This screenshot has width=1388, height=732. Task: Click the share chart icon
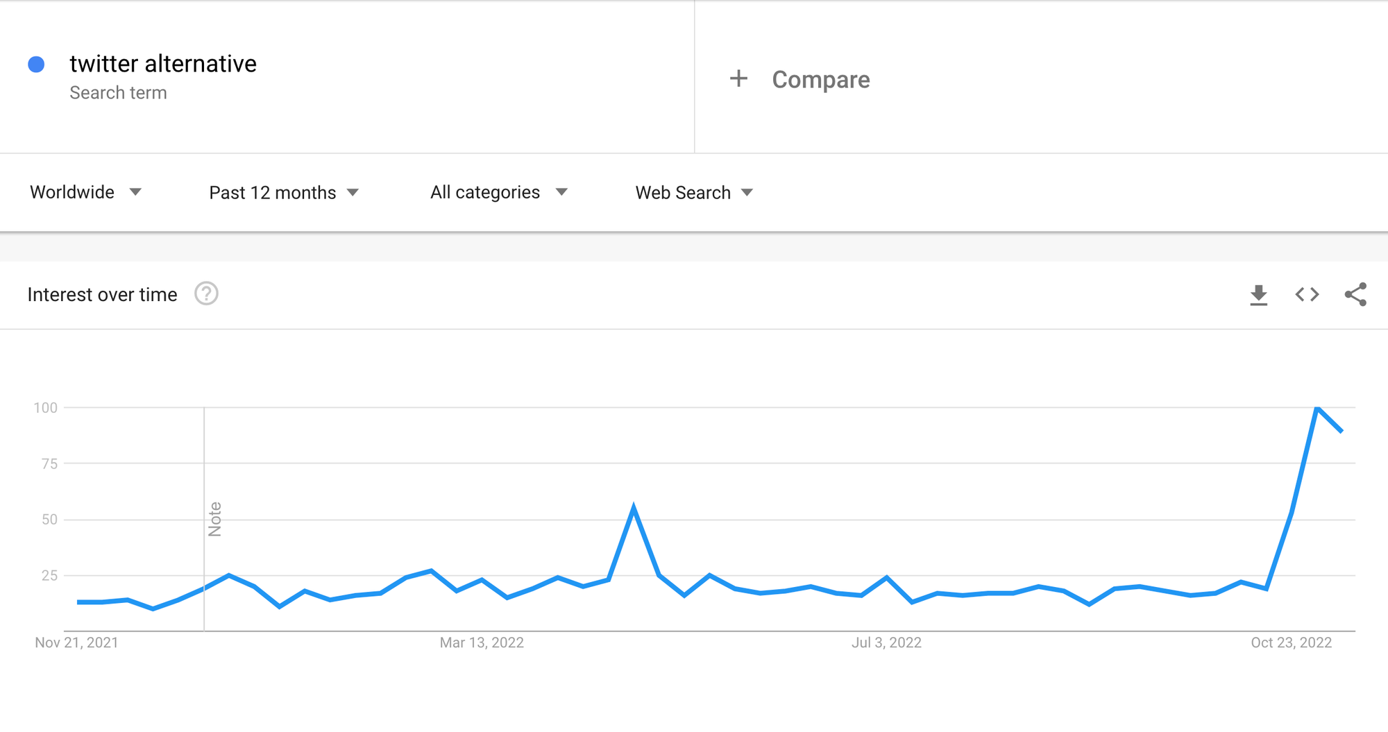[x=1355, y=295]
